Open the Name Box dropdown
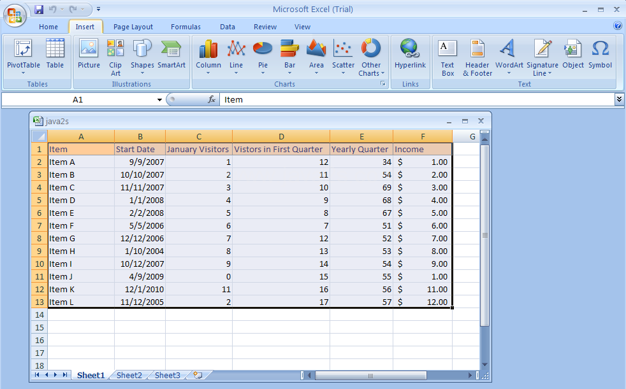 tap(159, 100)
